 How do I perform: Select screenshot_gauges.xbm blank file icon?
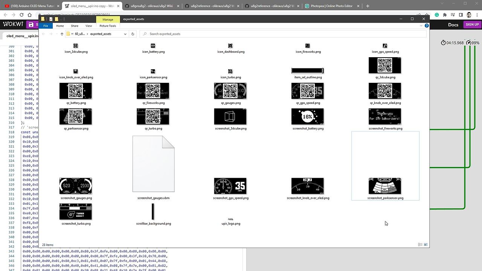click(x=153, y=164)
